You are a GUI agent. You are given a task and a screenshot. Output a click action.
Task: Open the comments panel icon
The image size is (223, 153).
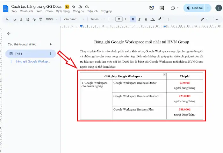(162, 8)
